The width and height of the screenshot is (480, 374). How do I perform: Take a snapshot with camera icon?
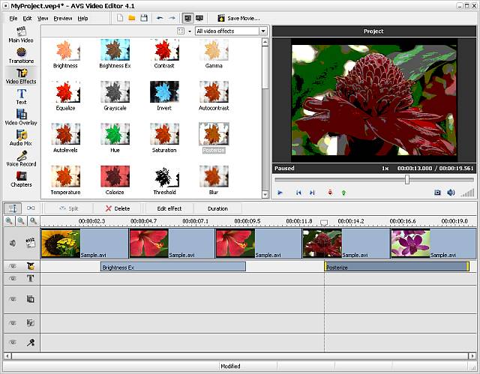pos(437,193)
